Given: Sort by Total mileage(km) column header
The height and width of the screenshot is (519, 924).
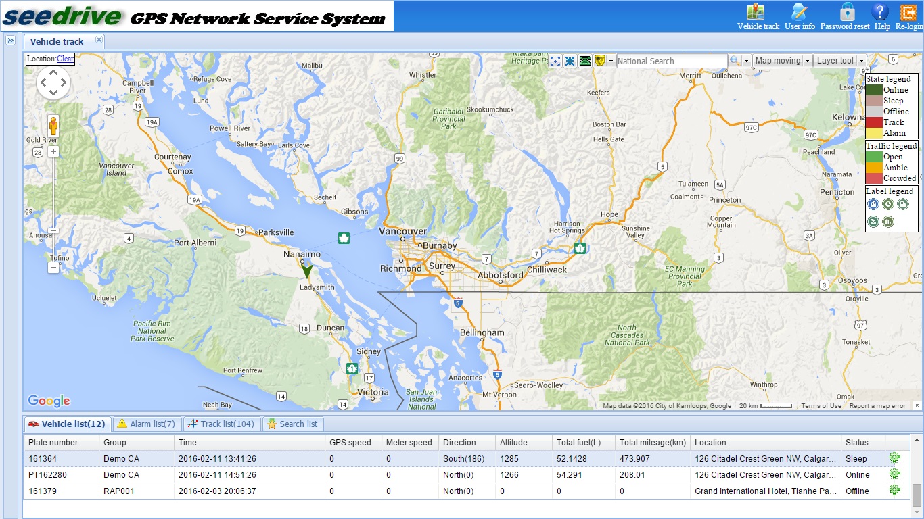Looking at the screenshot, I should point(653,443).
